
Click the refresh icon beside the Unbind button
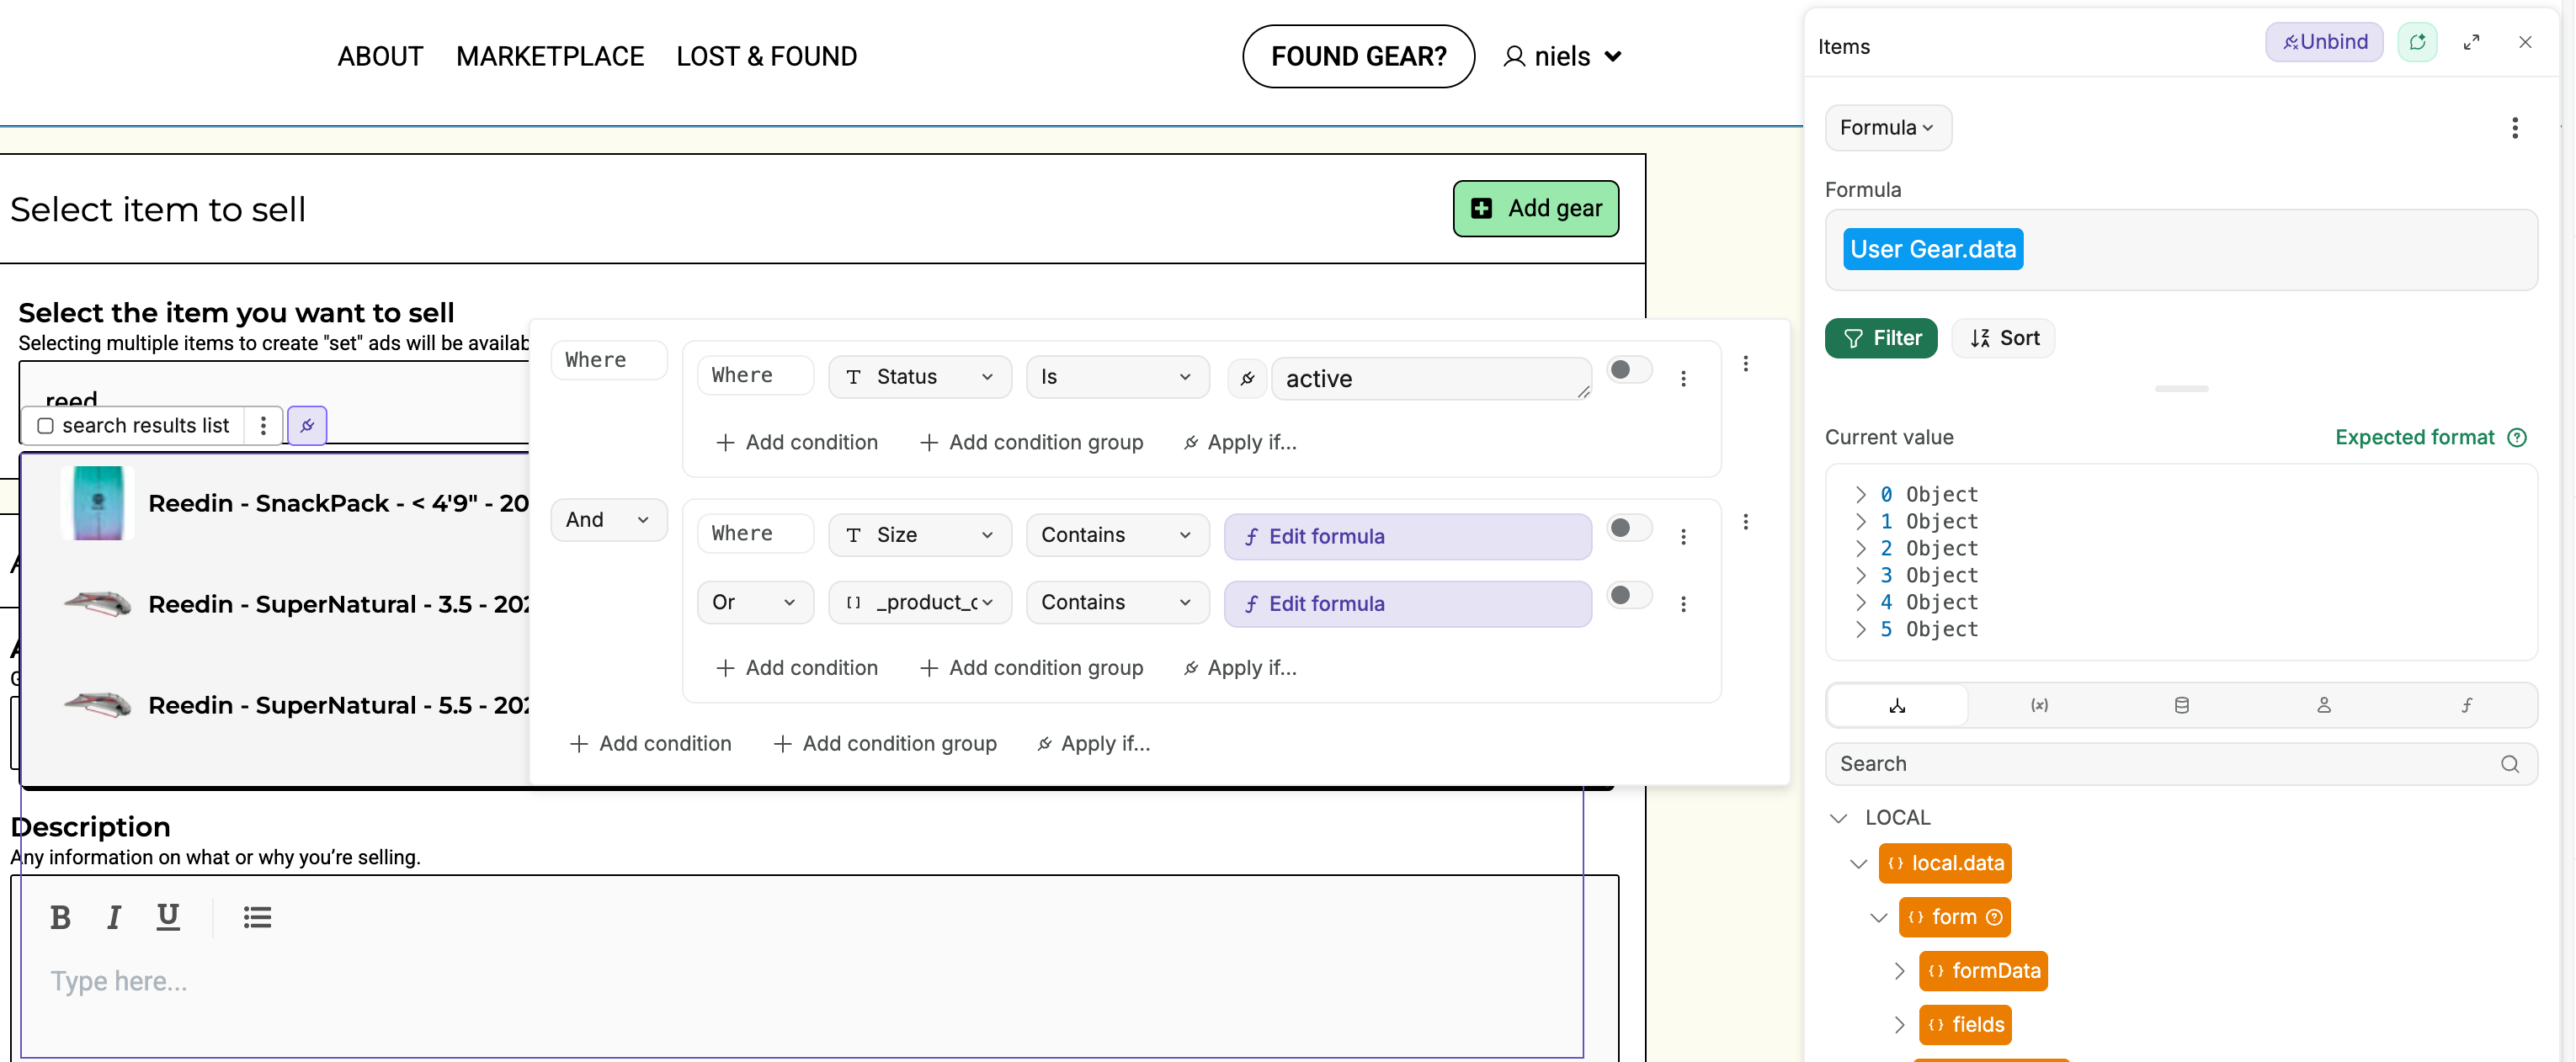2417,42
